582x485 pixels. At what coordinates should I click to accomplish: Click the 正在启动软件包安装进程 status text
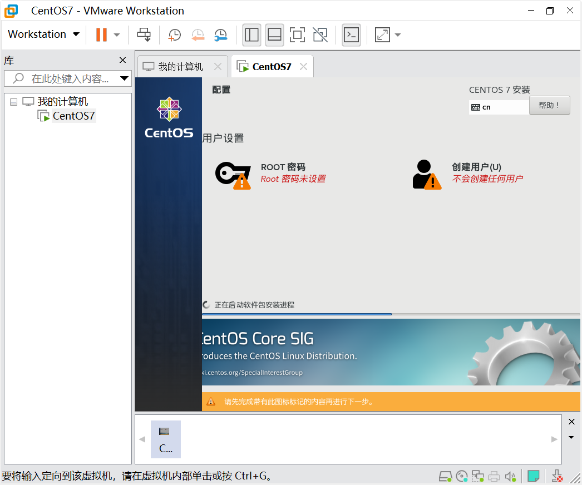pos(254,305)
